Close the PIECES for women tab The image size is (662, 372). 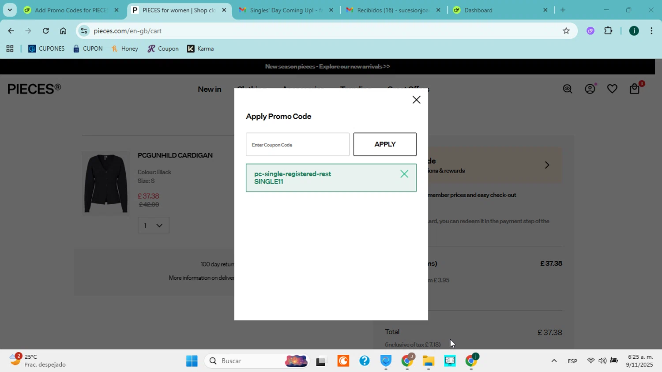click(224, 10)
